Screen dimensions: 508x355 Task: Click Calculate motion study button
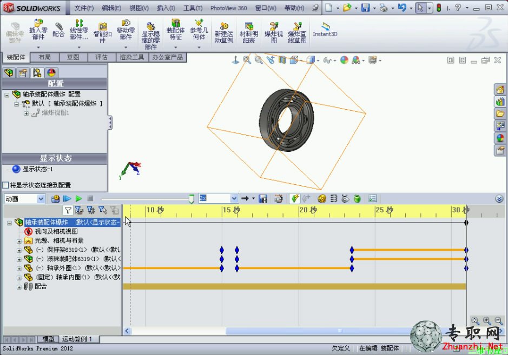[55, 199]
